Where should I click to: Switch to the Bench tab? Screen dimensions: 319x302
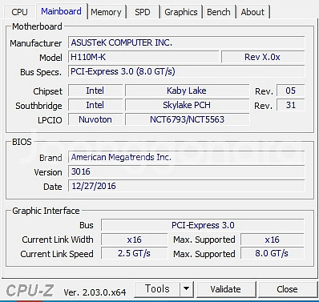point(219,12)
